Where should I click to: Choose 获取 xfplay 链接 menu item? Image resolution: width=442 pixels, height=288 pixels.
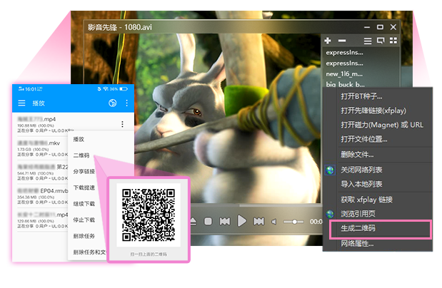click(x=378, y=200)
